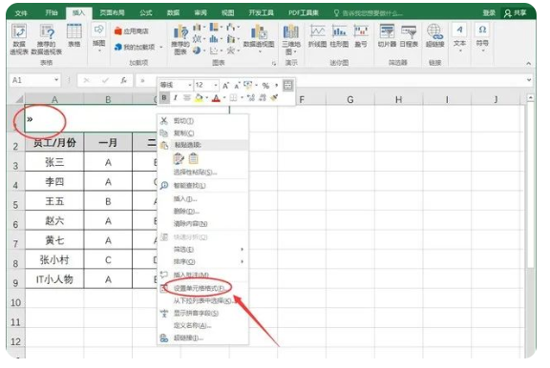Expand the formula bar chevron
This screenshot has height=368, width=550.
coord(529,80)
